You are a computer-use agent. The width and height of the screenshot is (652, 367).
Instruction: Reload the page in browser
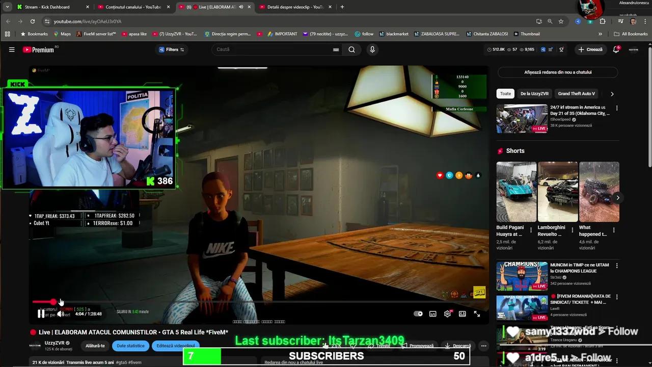33,21
